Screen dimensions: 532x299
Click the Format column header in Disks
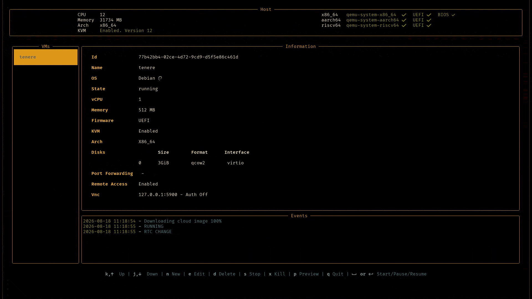tap(199, 152)
